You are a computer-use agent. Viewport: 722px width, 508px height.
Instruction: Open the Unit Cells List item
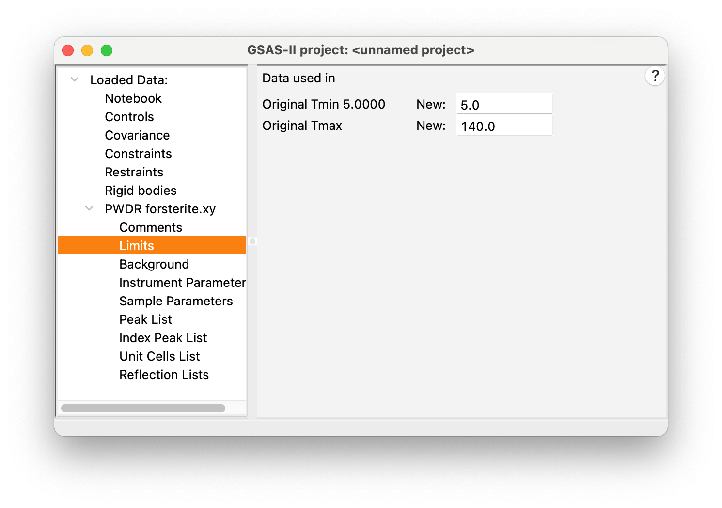159,356
